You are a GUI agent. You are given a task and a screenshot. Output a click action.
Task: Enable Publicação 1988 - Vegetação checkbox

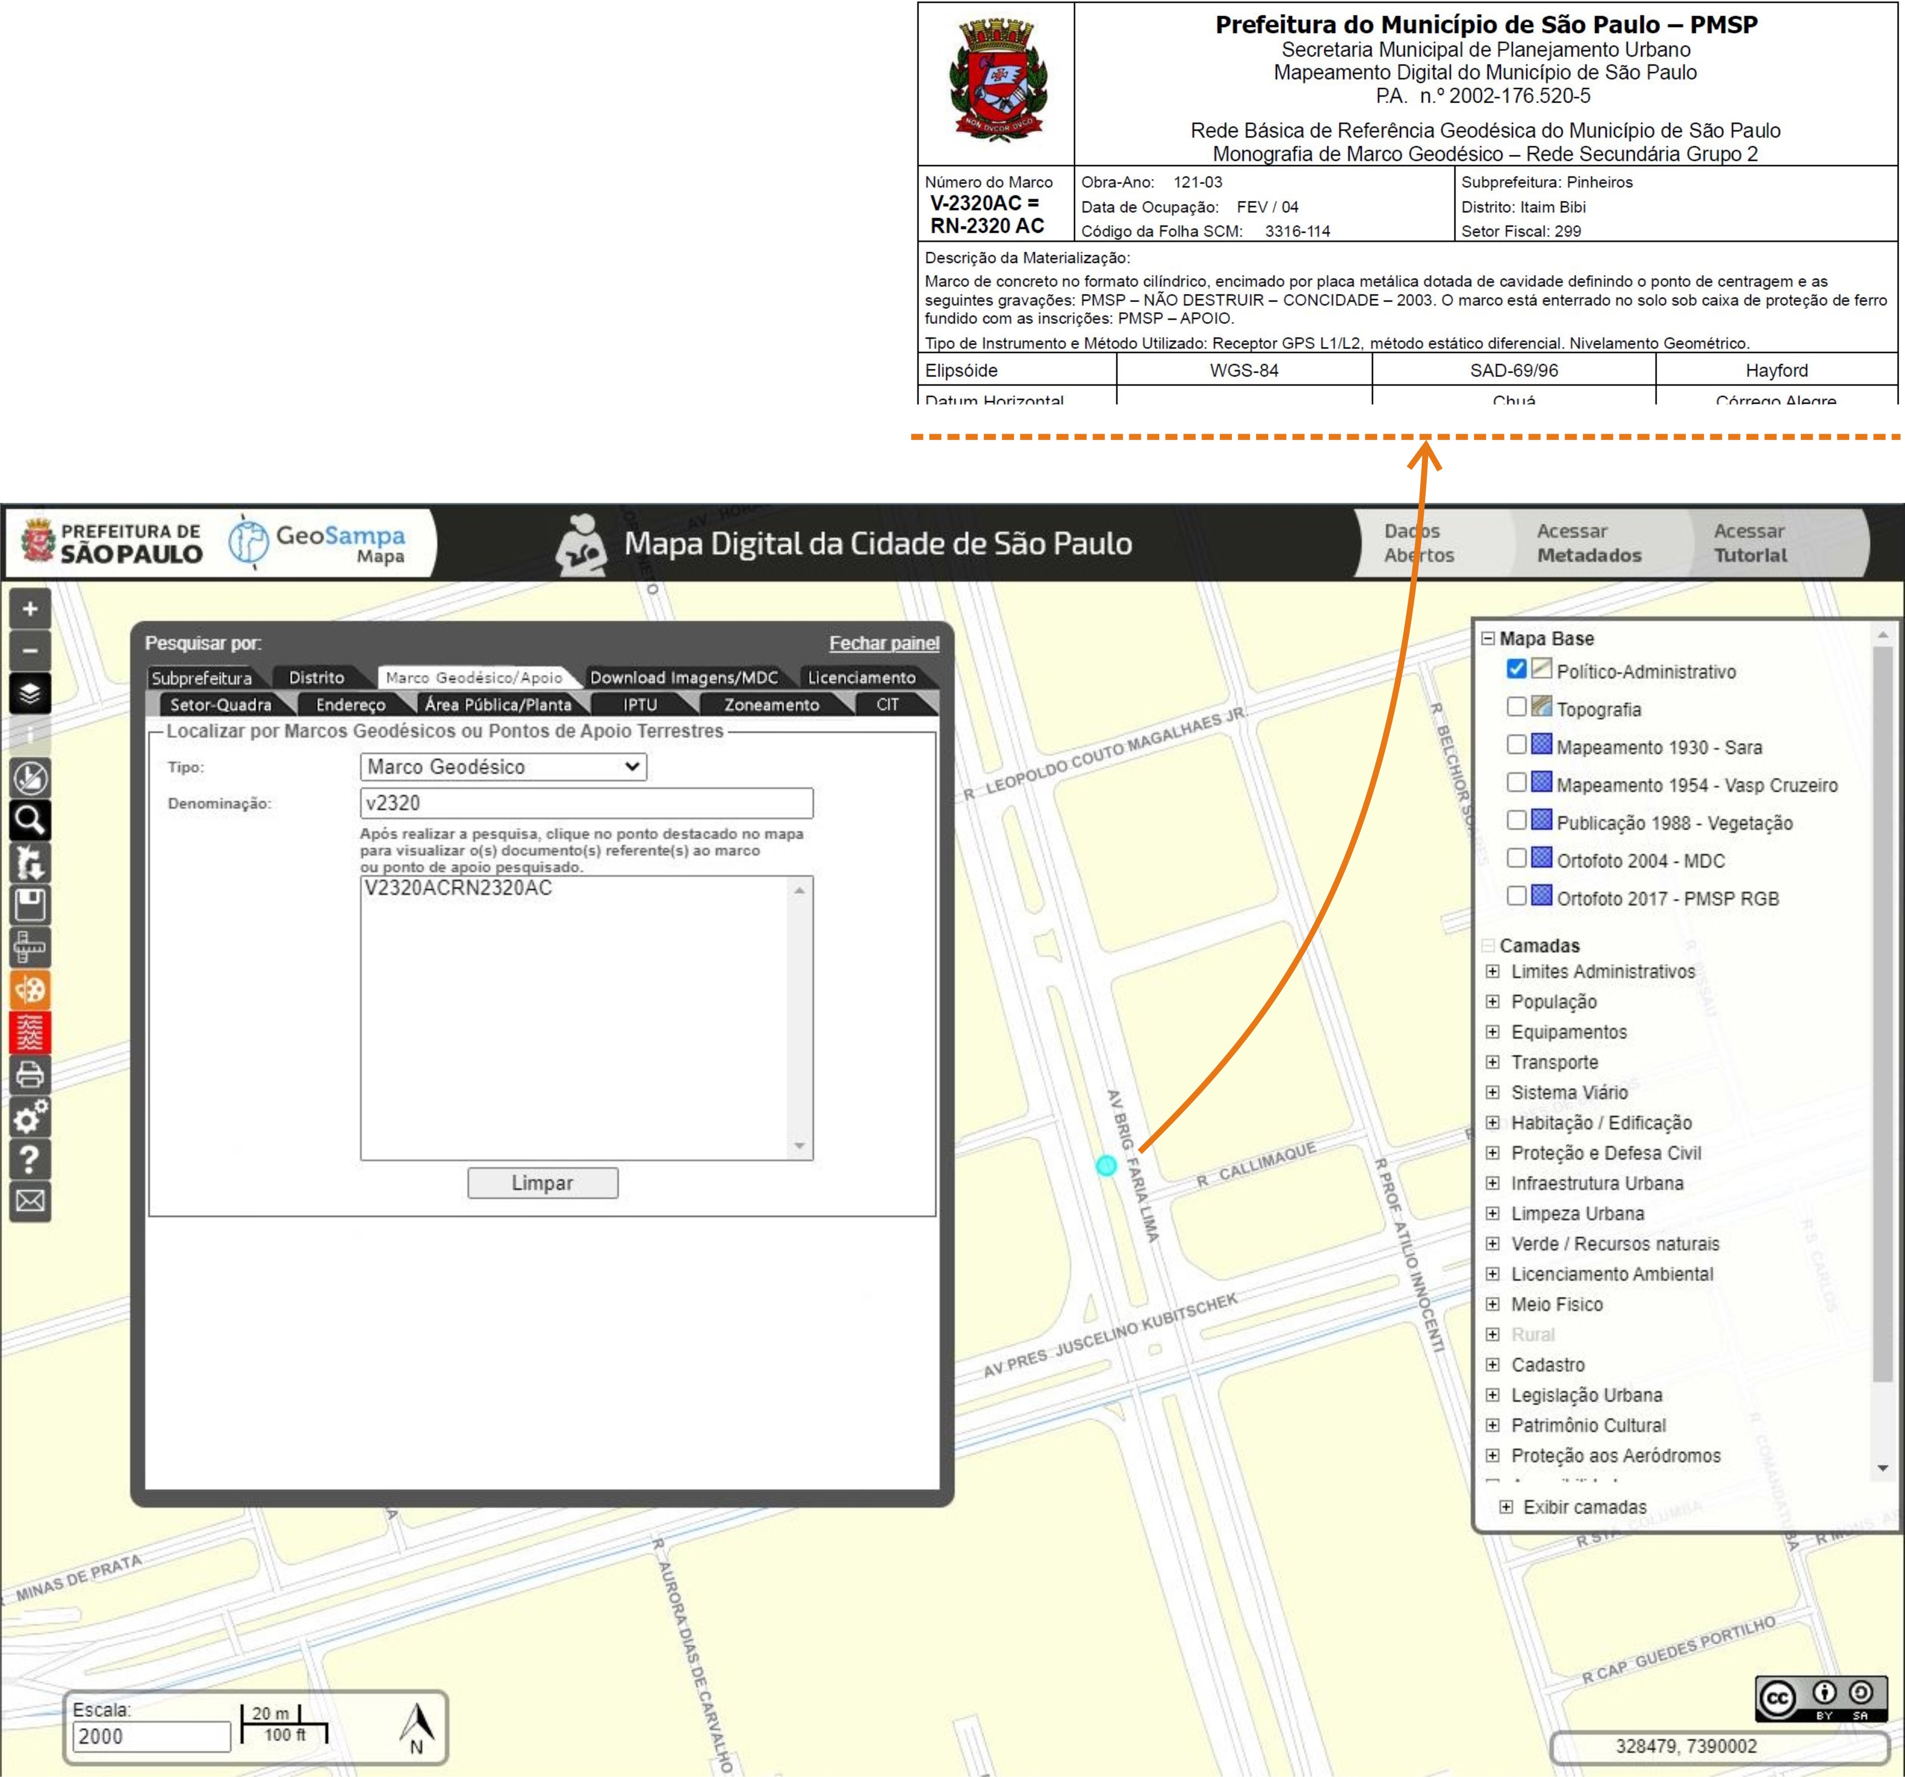point(1516,820)
